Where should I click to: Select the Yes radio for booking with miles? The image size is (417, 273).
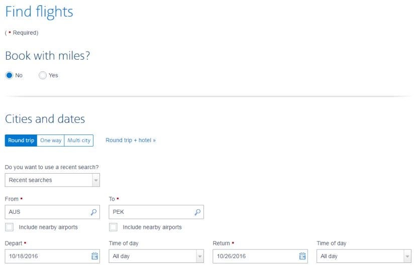click(x=43, y=75)
